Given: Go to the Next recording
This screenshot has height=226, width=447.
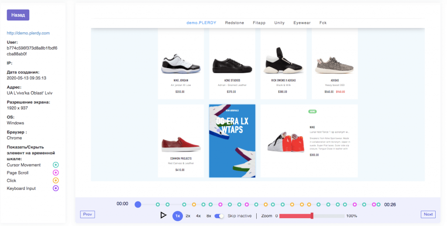Looking at the screenshot, I should (428, 214).
